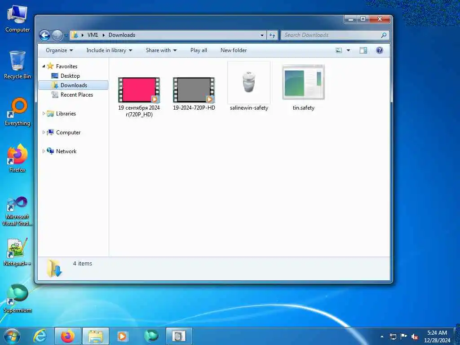The image size is (460, 345).
Task: Click Firefox shortcut on desktop
Action: click(18, 158)
